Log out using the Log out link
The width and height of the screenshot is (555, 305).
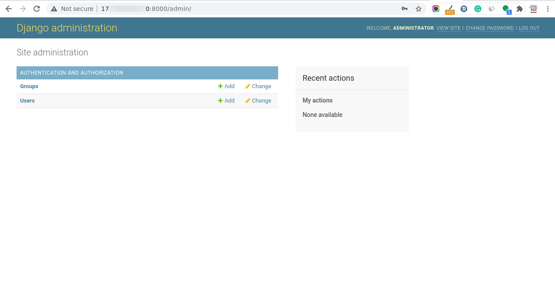click(529, 28)
